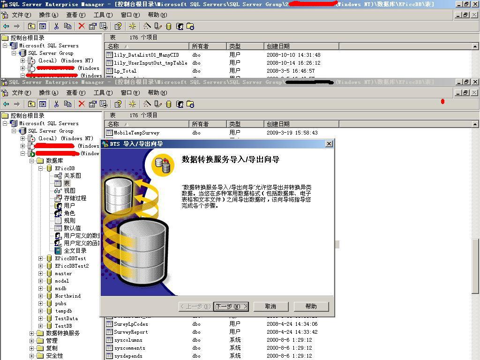Sort by 名称 column in lower window
This screenshot has width=480, height=360.
147,124
